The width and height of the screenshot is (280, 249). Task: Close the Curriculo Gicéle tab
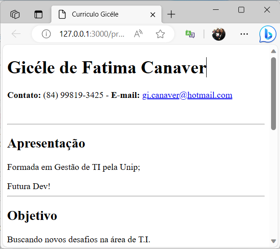click(153, 15)
